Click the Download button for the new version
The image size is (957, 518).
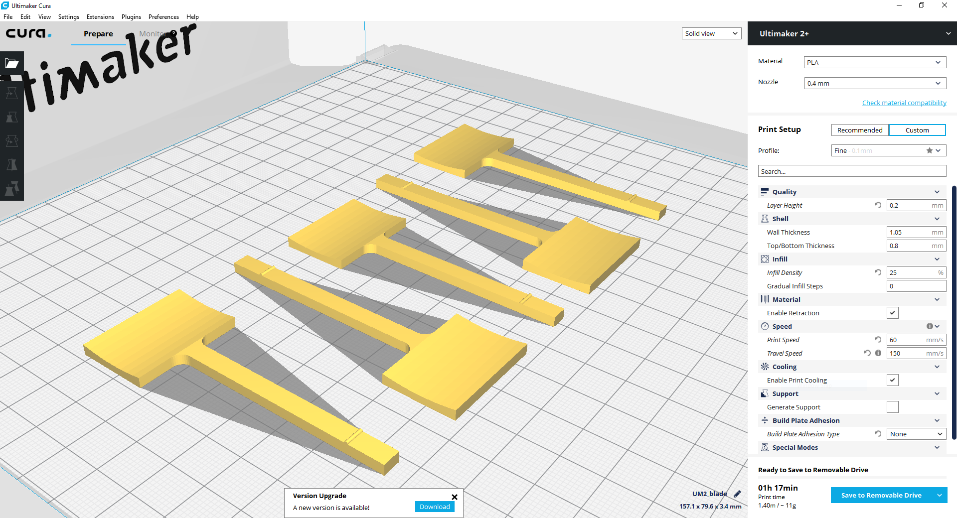[435, 507]
